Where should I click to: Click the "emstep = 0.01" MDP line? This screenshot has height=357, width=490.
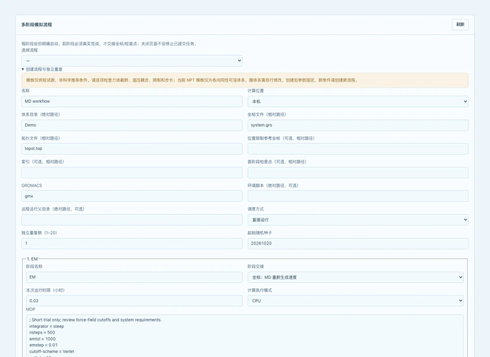coord(43,345)
